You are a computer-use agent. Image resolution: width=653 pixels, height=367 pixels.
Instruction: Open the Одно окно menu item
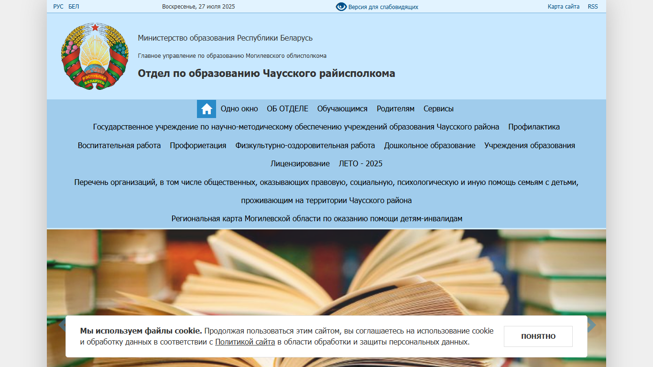pos(239,109)
